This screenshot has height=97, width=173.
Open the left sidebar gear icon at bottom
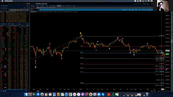pyautogui.click(x=5, y=91)
